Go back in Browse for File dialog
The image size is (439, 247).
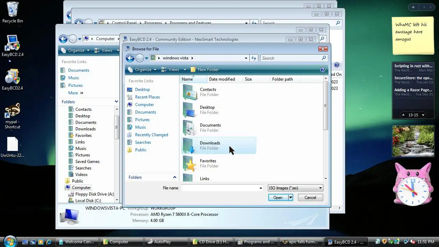pyautogui.click(x=130, y=58)
